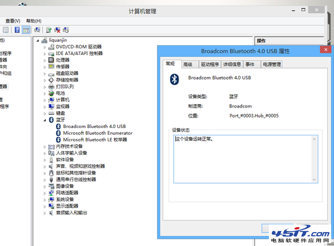Expand the 音频输入和输出 node
Image resolution: width=334 pixels, height=246 pixels.
[45, 213]
